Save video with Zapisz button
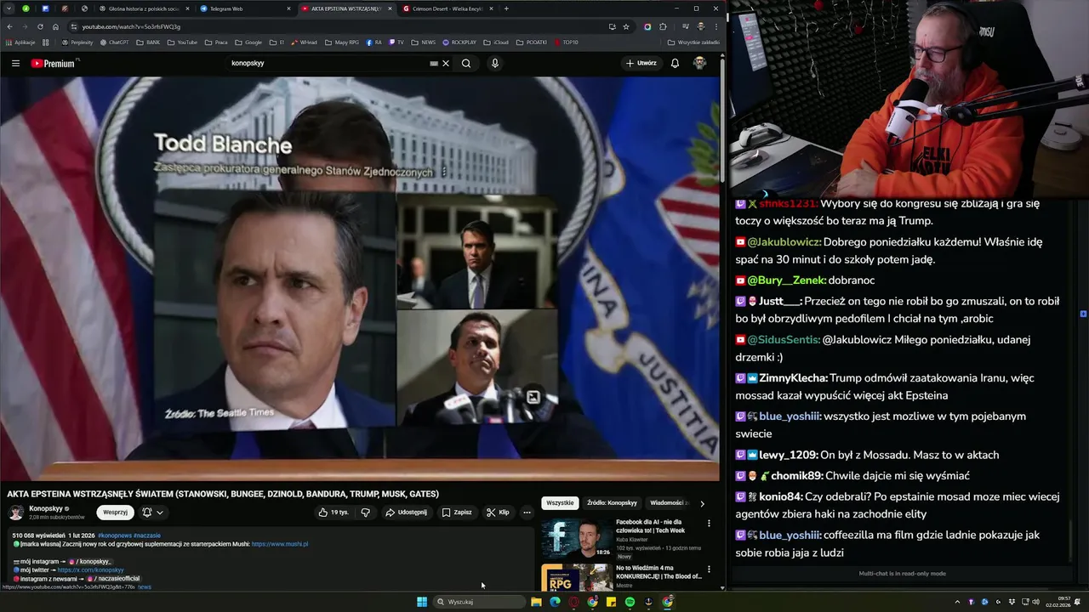The width and height of the screenshot is (1089, 612). click(457, 513)
